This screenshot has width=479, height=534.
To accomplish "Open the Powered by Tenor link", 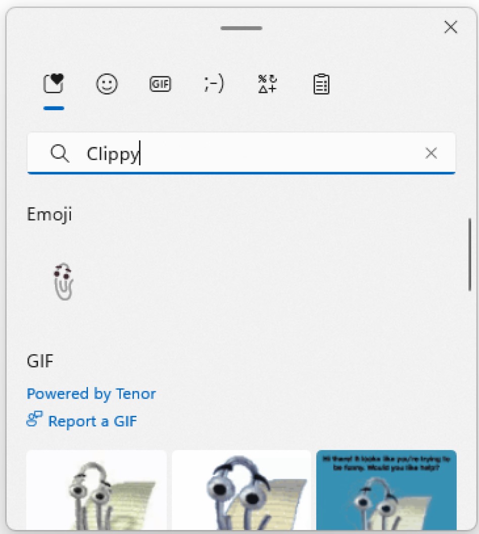I will pos(91,394).
